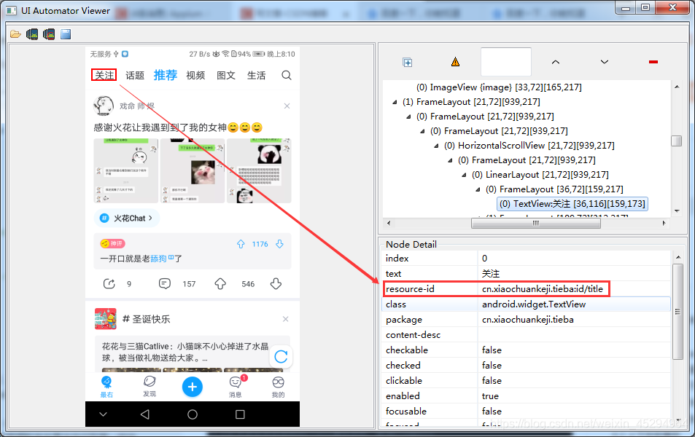The height and width of the screenshot is (437, 695).
Task: Go to next search result down arrow
Action: (x=604, y=62)
